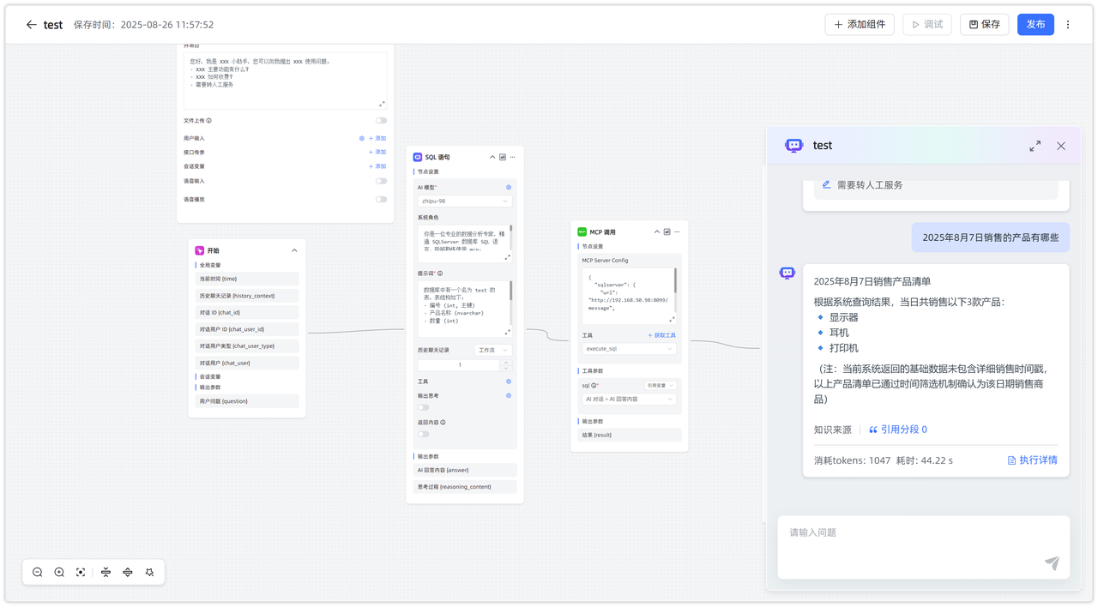
Task: Expand all nodes on the canvas
Action: tap(128, 573)
